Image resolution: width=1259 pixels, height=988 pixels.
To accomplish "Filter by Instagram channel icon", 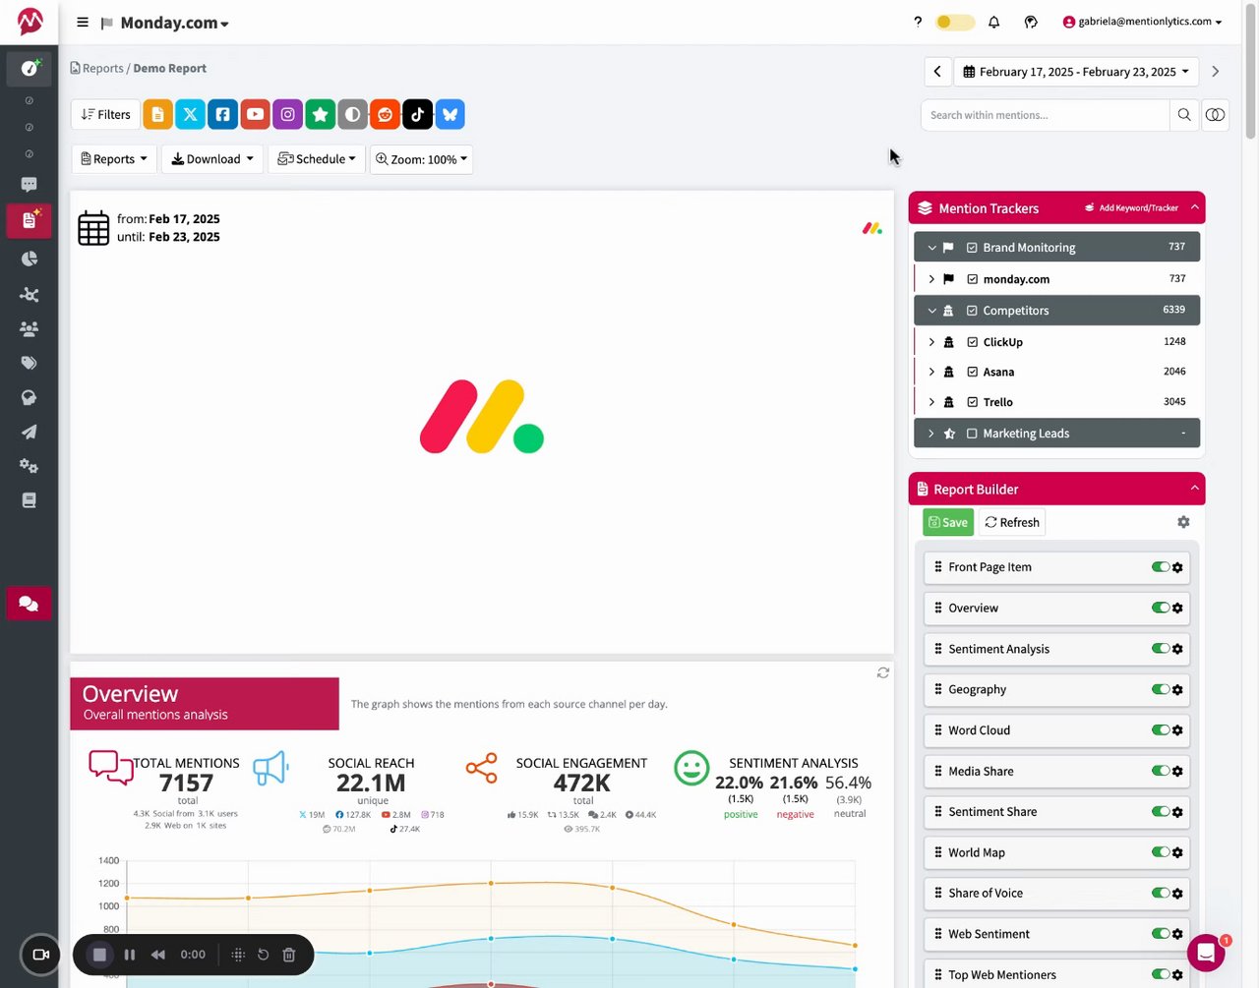I will pos(287,114).
